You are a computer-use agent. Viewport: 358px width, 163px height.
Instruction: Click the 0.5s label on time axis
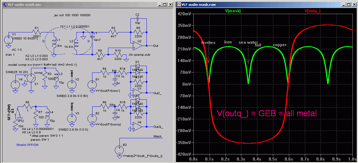coord(272,159)
